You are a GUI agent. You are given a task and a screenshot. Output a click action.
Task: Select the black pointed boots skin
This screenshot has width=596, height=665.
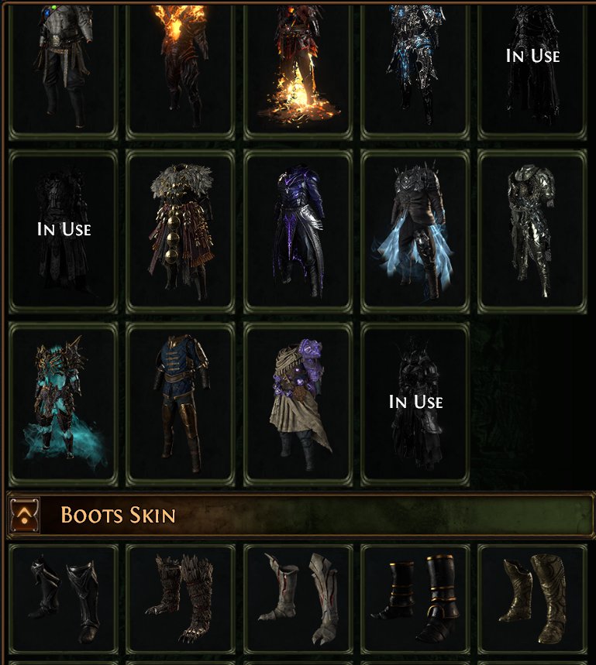click(64, 600)
